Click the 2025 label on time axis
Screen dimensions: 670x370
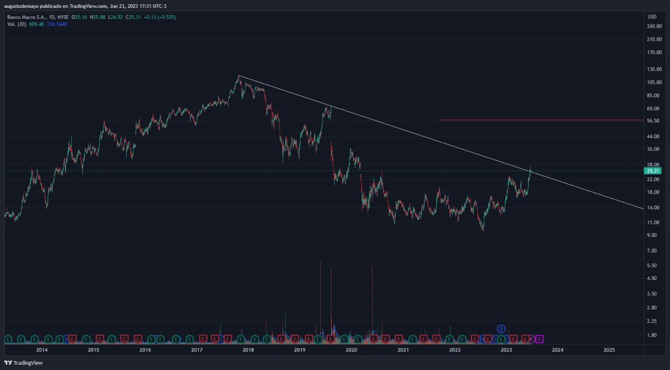[x=610, y=349]
